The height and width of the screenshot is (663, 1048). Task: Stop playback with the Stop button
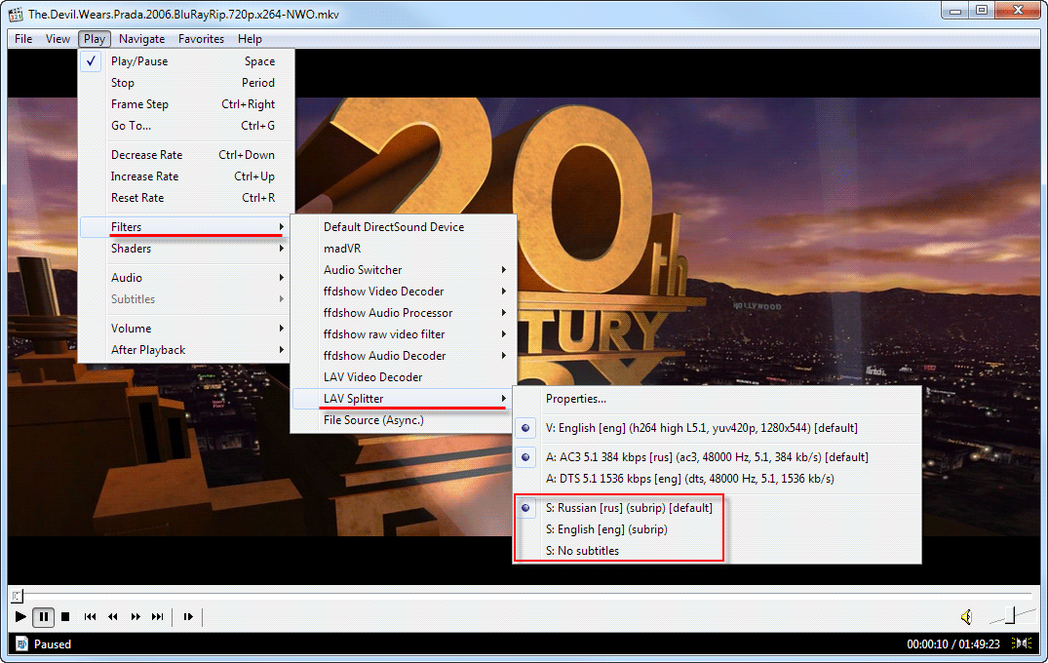(65, 616)
